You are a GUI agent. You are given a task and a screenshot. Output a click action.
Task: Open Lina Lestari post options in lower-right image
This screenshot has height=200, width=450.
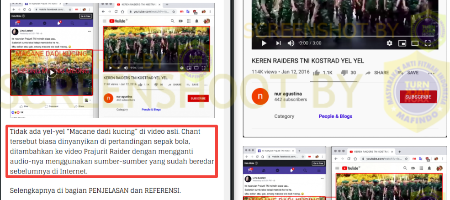click(x=322, y=179)
